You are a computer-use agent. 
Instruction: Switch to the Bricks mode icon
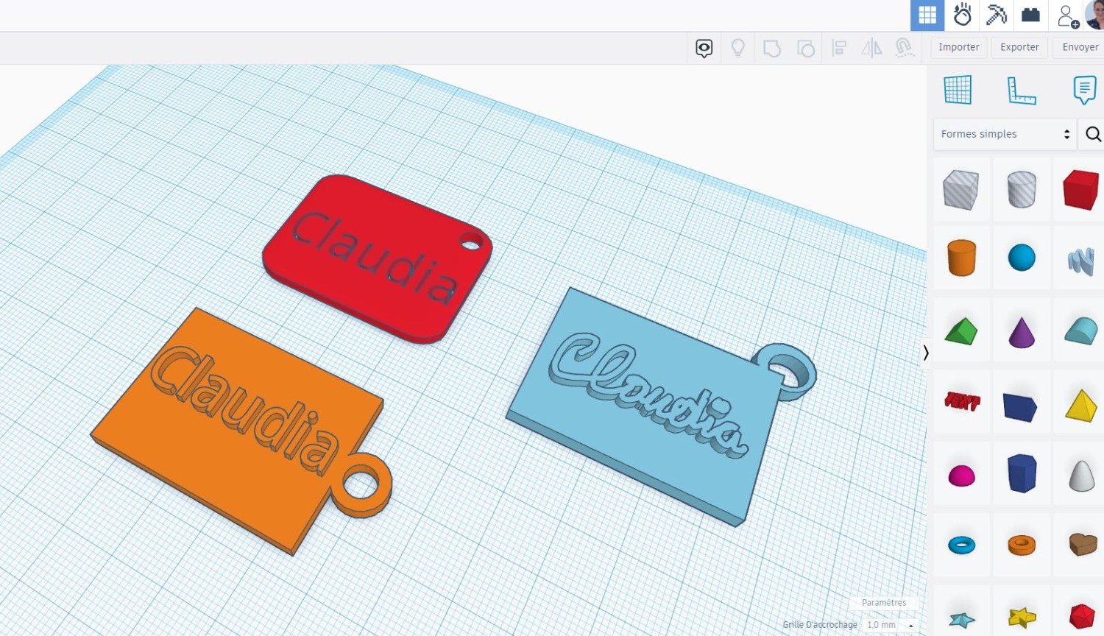[1031, 15]
